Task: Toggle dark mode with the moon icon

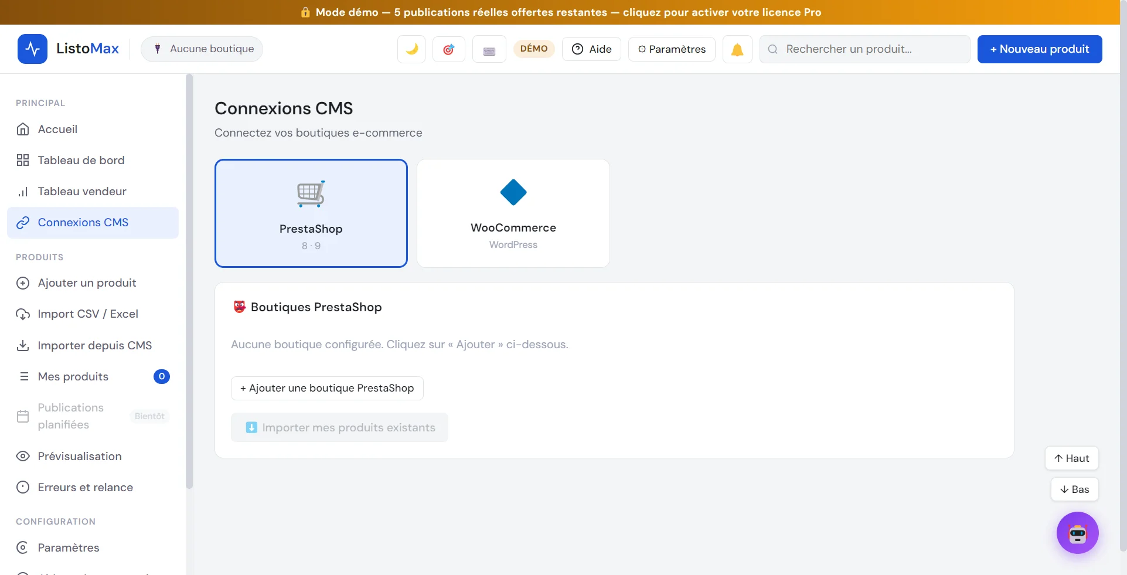Action: 411,49
